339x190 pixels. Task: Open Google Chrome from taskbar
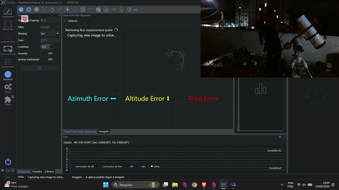point(194,185)
